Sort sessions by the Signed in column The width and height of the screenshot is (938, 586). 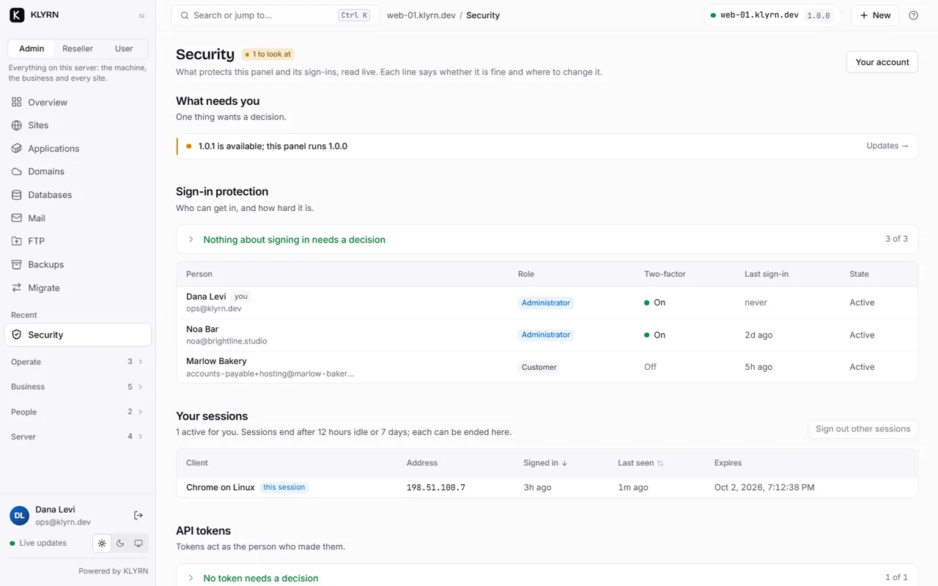pos(545,463)
